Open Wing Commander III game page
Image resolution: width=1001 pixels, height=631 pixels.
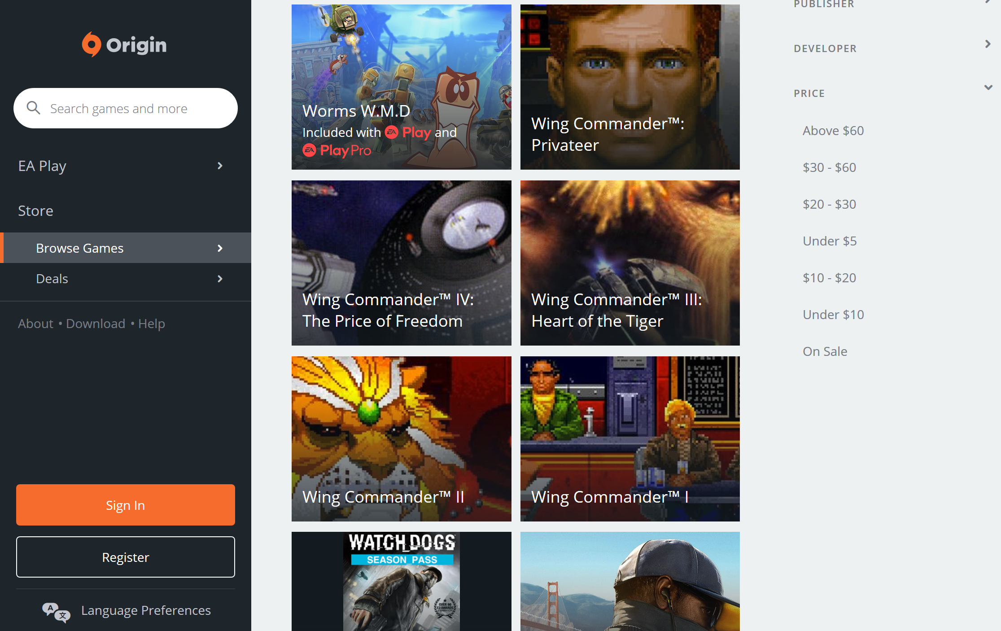click(x=630, y=263)
